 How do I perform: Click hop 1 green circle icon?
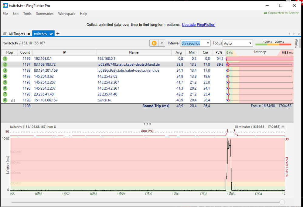tap(5, 58)
